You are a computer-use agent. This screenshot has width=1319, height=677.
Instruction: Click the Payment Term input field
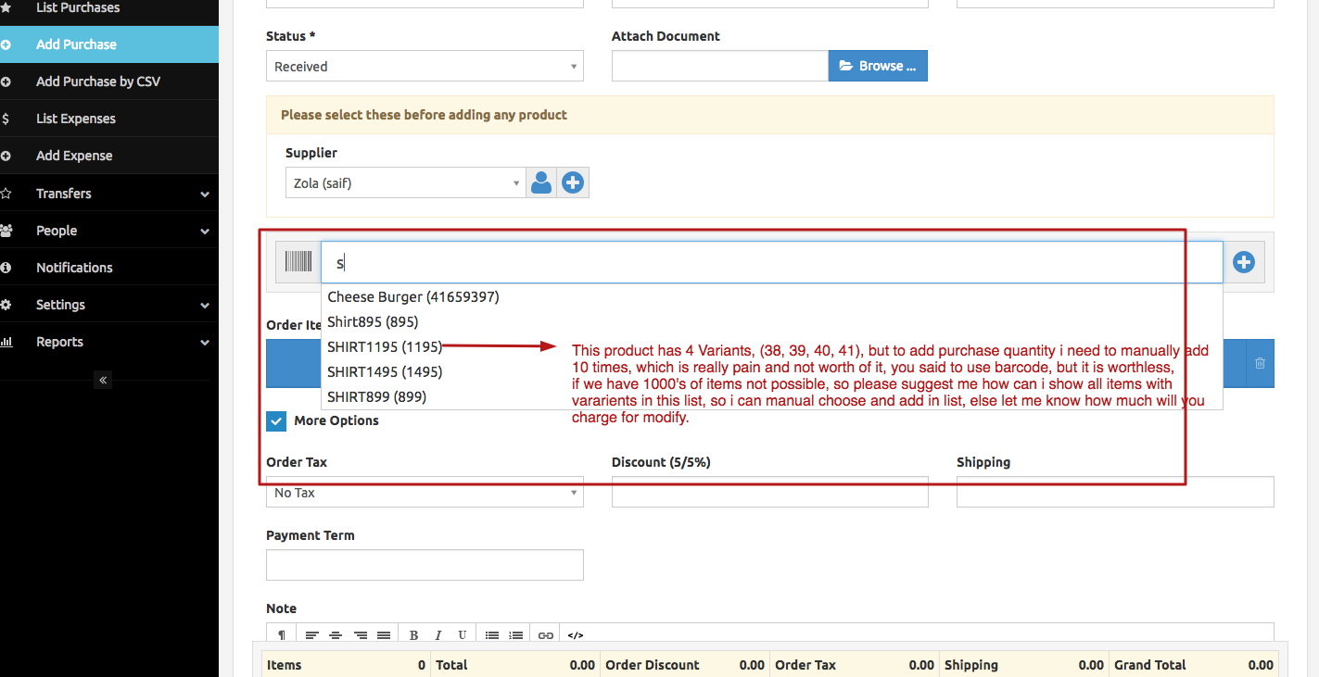pyautogui.click(x=425, y=565)
